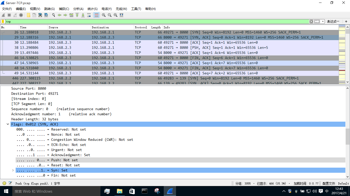Click the display filter bookmark icon
Screen dimensions: 350x196
coord(3,21)
